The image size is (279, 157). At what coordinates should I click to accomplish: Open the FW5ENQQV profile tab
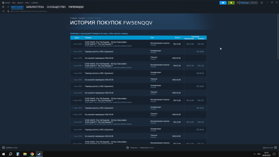[x=76, y=7]
